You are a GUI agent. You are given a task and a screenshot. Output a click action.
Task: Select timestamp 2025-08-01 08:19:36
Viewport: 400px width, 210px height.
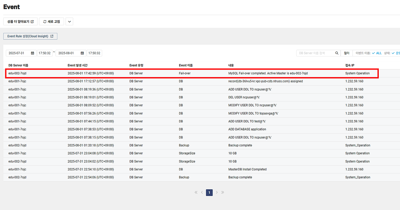tap(91, 89)
